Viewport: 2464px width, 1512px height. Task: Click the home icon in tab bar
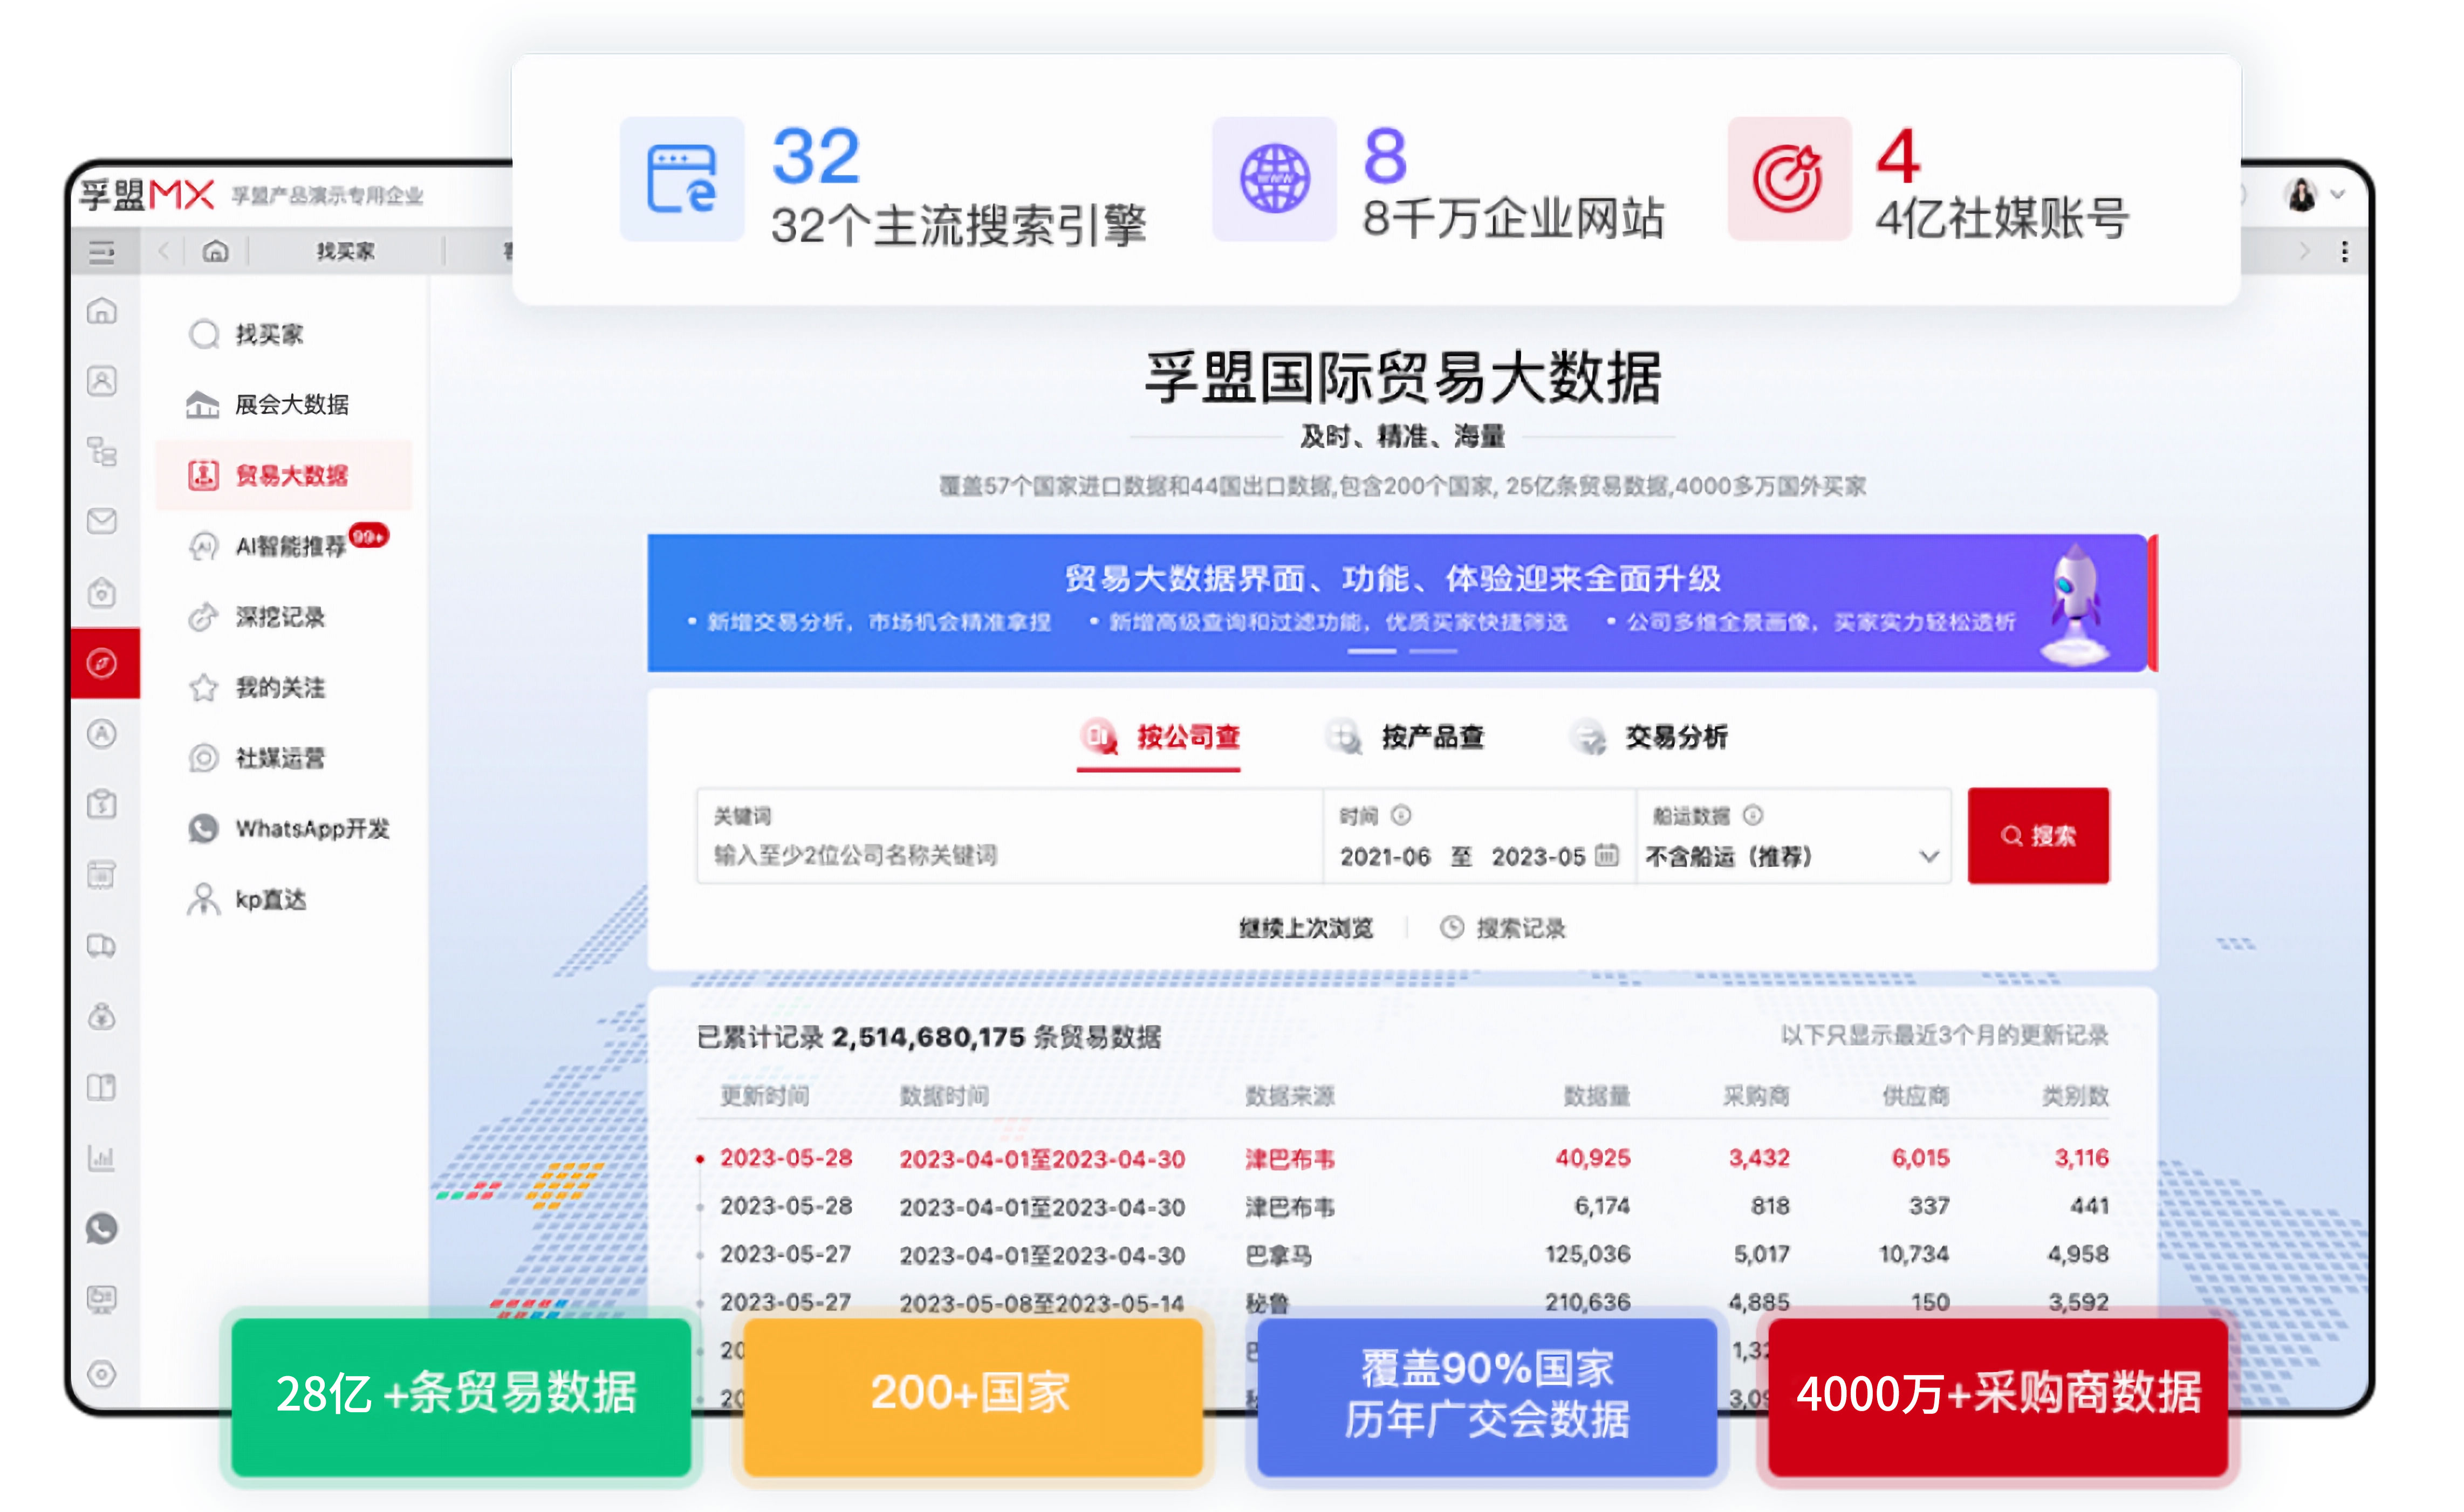215,251
